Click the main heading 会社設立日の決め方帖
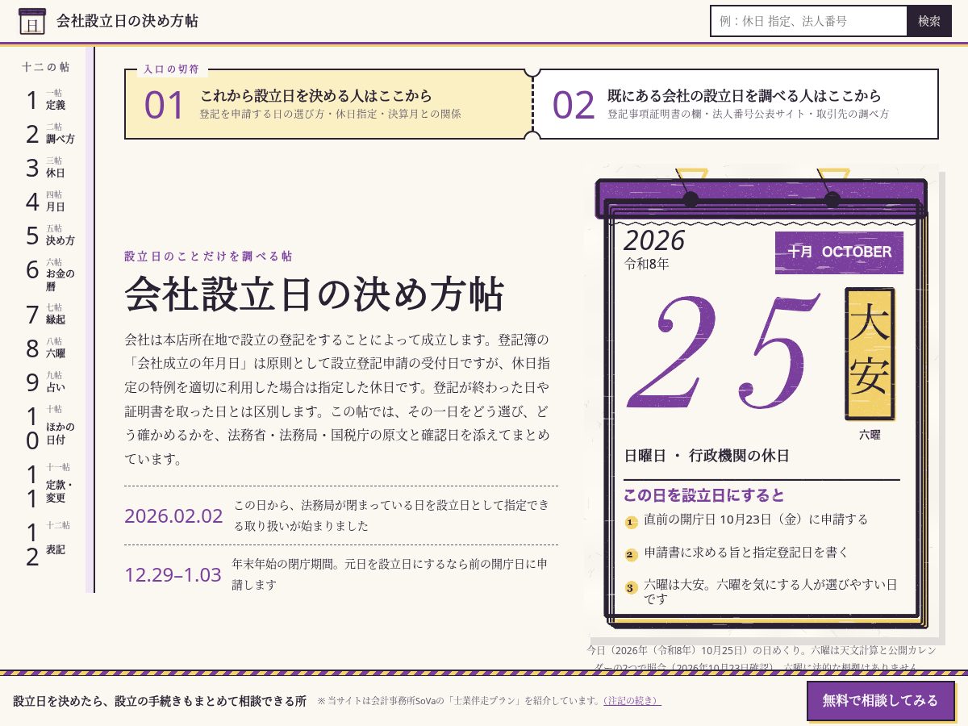 (315, 294)
